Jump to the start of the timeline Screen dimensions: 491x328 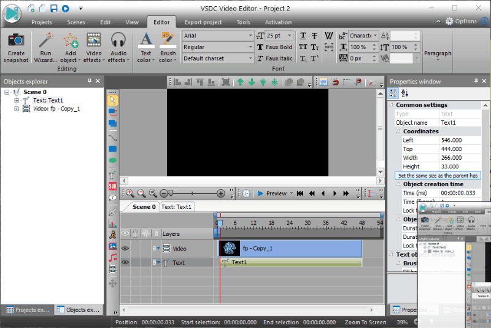pos(300,193)
